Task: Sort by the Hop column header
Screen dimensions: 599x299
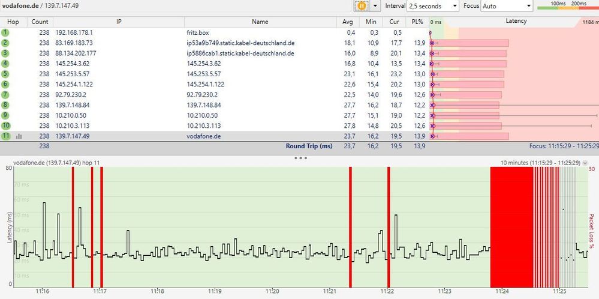Action: pos(13,22)
